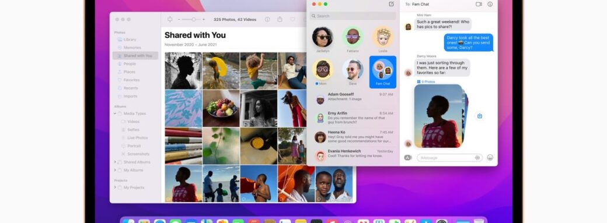Click the Messages search field
Image resolution: width=607 pixels, height=223 pixels.
tap(353, 16)
